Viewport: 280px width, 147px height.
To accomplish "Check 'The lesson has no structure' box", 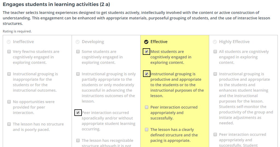I will (9, 124).
